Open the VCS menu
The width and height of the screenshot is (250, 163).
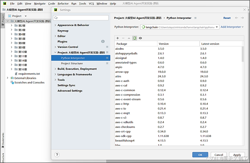[x=91, y=4]
